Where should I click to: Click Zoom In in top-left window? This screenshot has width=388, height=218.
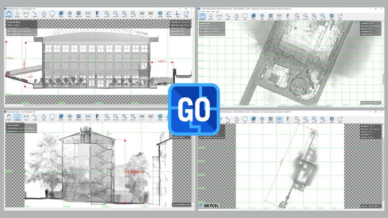tap(124, 14)
